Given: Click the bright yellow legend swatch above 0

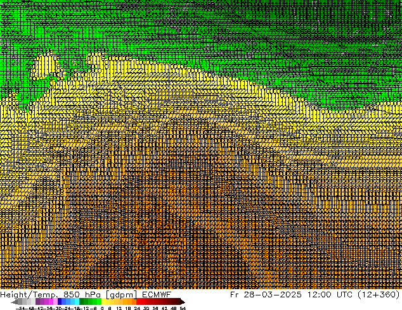Looking at the screenshot, I should click(104, 301).
